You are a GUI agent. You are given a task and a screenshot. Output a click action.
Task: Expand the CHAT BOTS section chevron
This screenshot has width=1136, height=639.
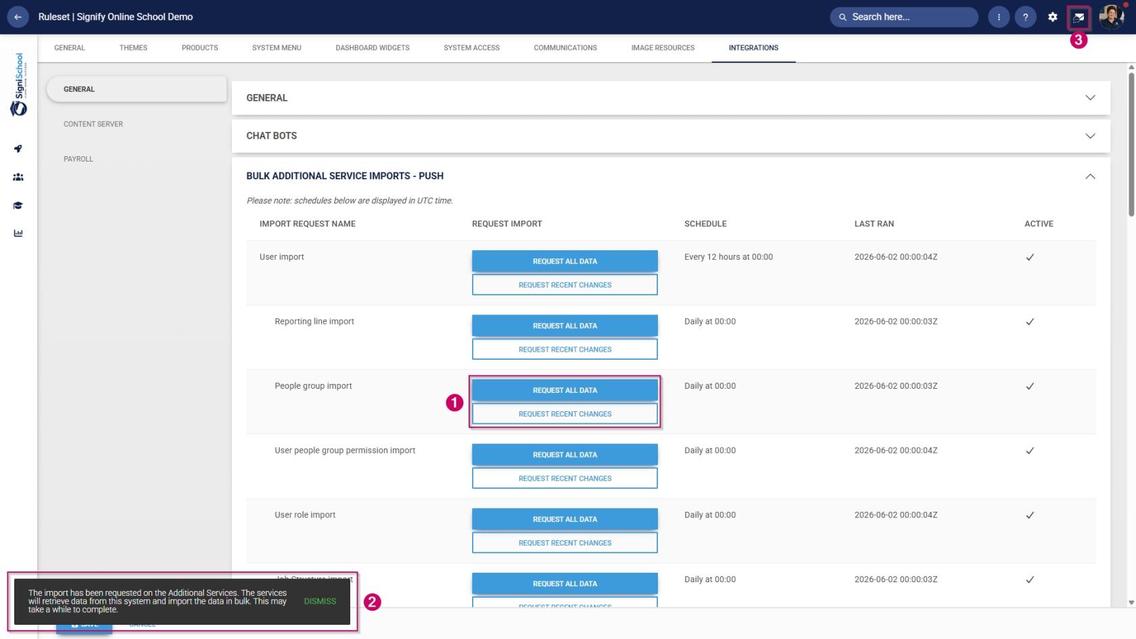(x=1090, y=136)
